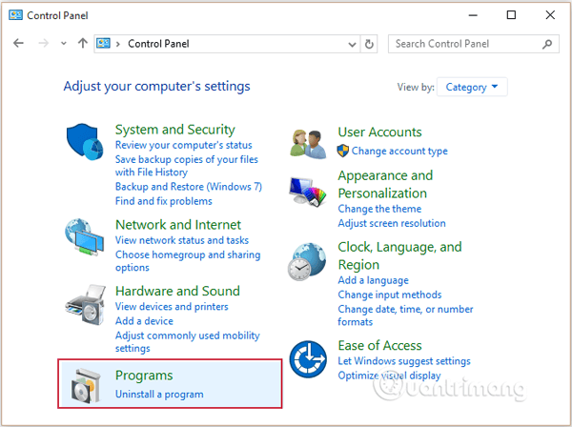572x427 pixels.
Task: Click the forward navigation arrow
Action: point(44,44)
